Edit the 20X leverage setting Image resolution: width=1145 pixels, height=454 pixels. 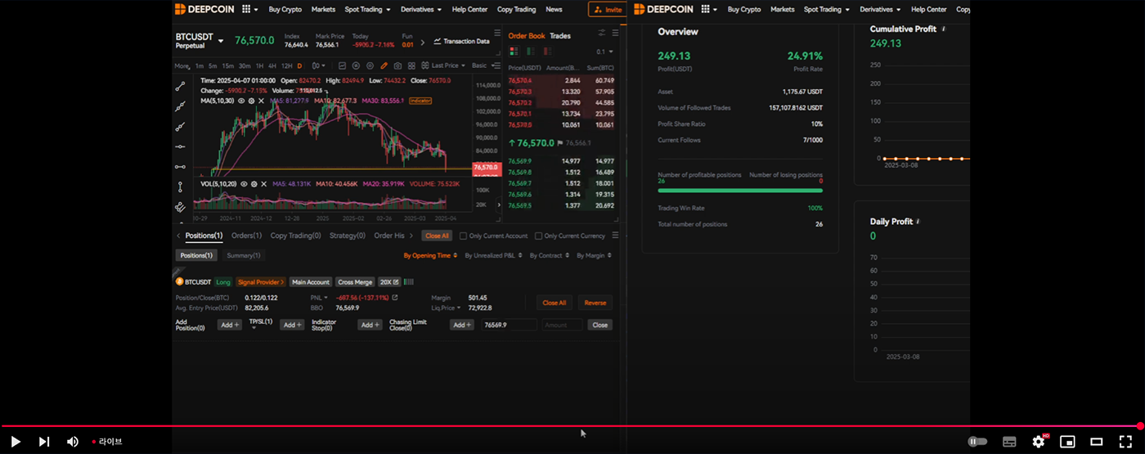click(x=388, y=282)
